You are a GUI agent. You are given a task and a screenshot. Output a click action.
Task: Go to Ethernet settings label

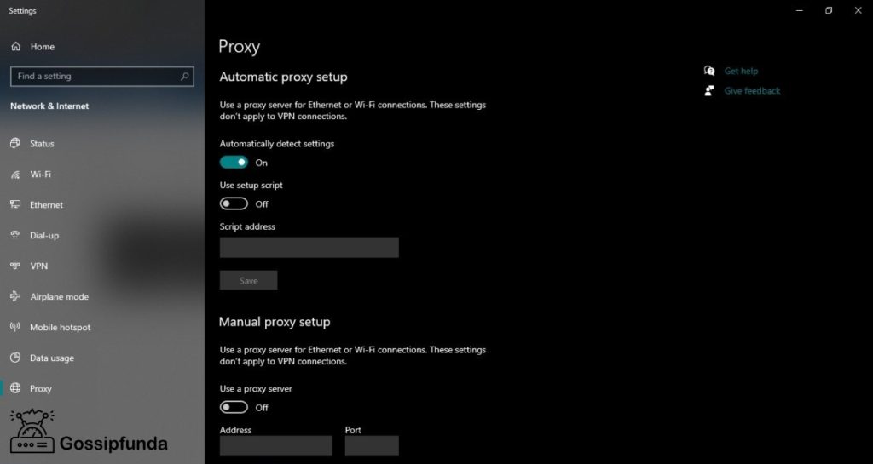click(46, 205)
